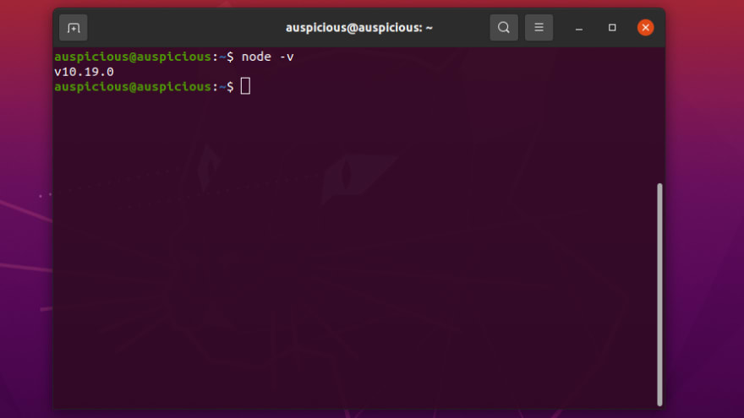Click the node -v command text

[x=268, y=57]
